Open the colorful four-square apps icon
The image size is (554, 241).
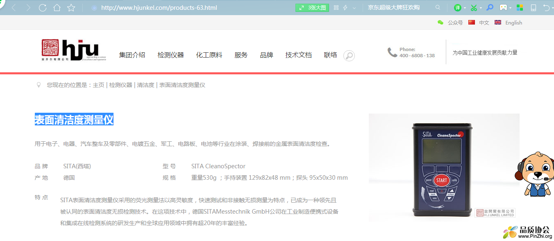(x=520, y=8)
